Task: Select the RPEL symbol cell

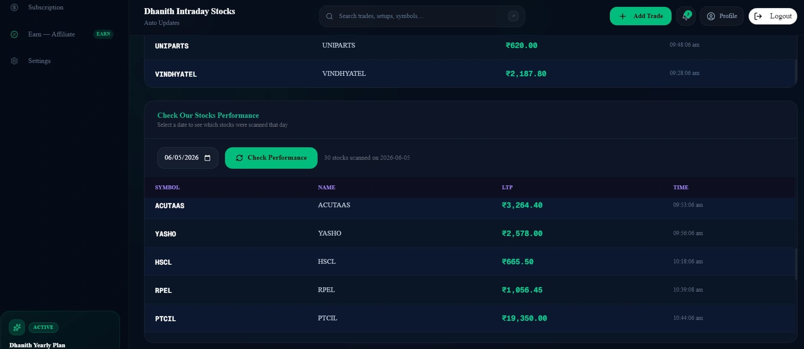Action: coord(163,290)
